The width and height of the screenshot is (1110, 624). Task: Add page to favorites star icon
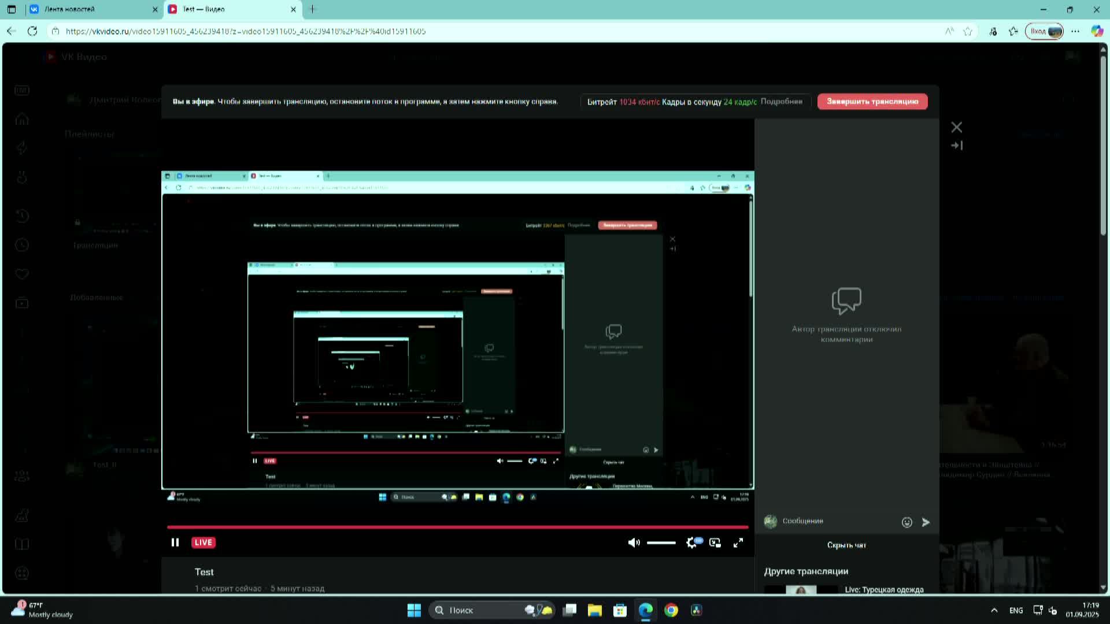click(x=968, y=31)
